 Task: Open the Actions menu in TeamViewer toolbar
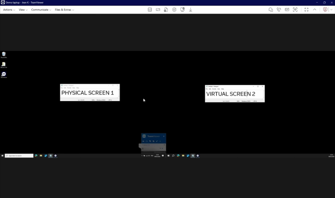[x=9, y=10]
